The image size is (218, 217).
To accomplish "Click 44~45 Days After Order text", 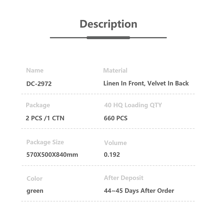I will coord(139,191).
